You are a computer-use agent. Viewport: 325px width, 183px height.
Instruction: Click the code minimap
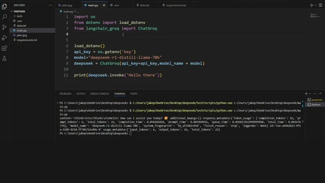[x=315, y=16]
